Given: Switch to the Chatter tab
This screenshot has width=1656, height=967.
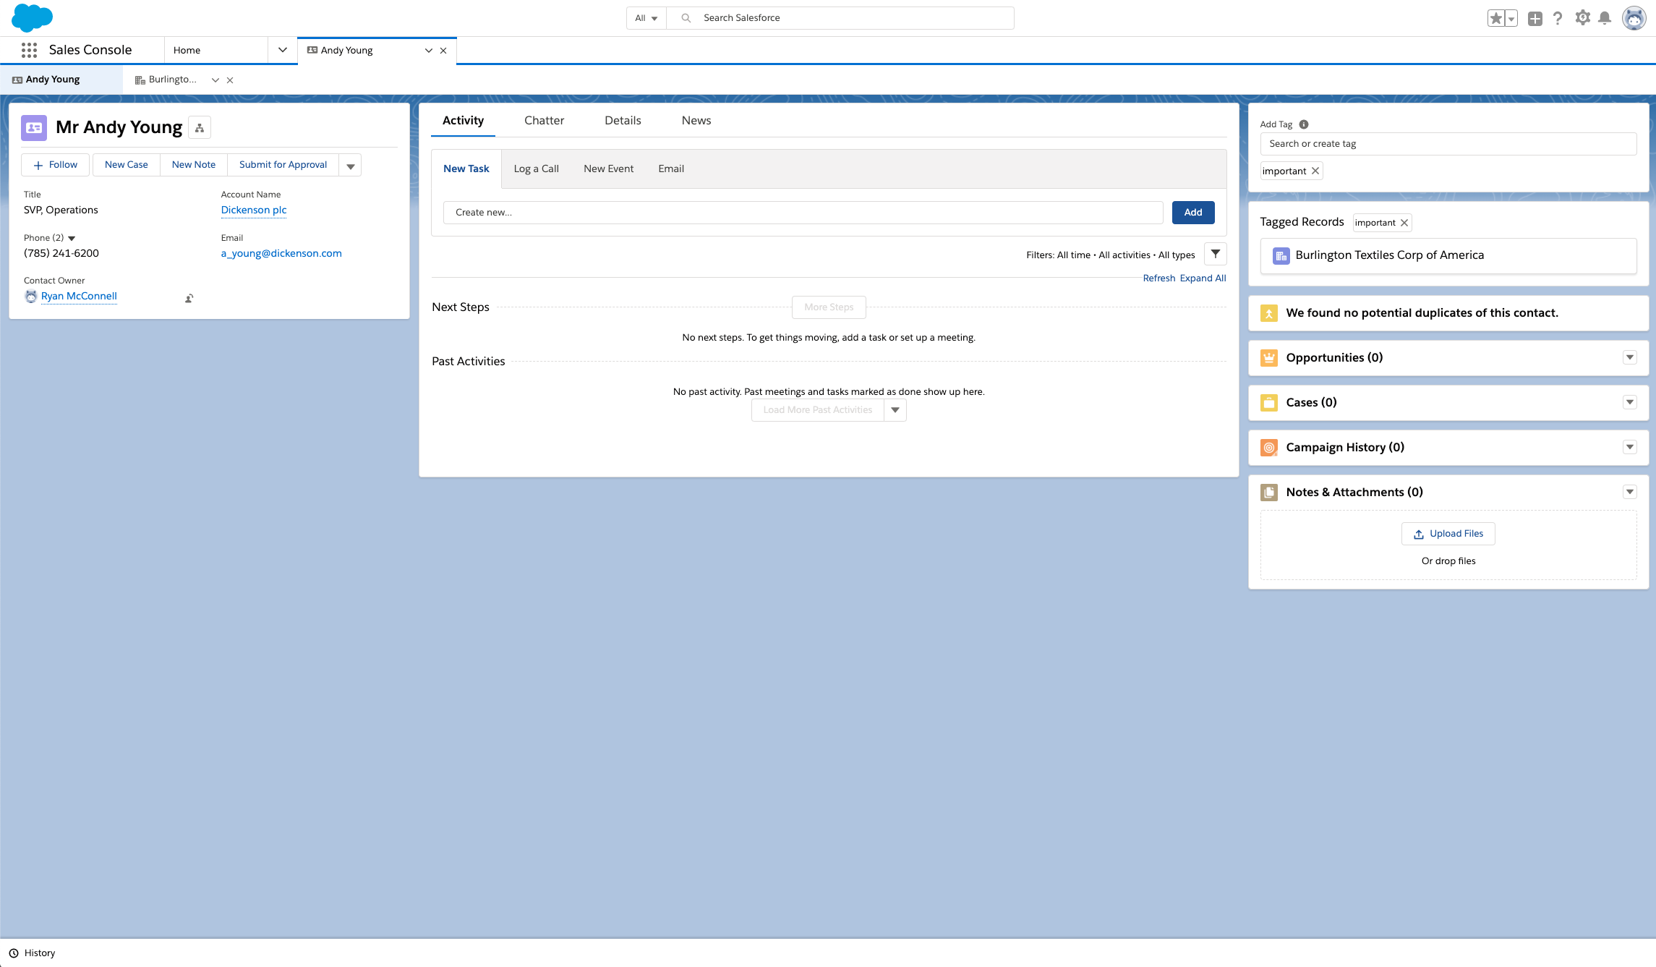Looking at the screenshot, I should (x=544, y=121).
